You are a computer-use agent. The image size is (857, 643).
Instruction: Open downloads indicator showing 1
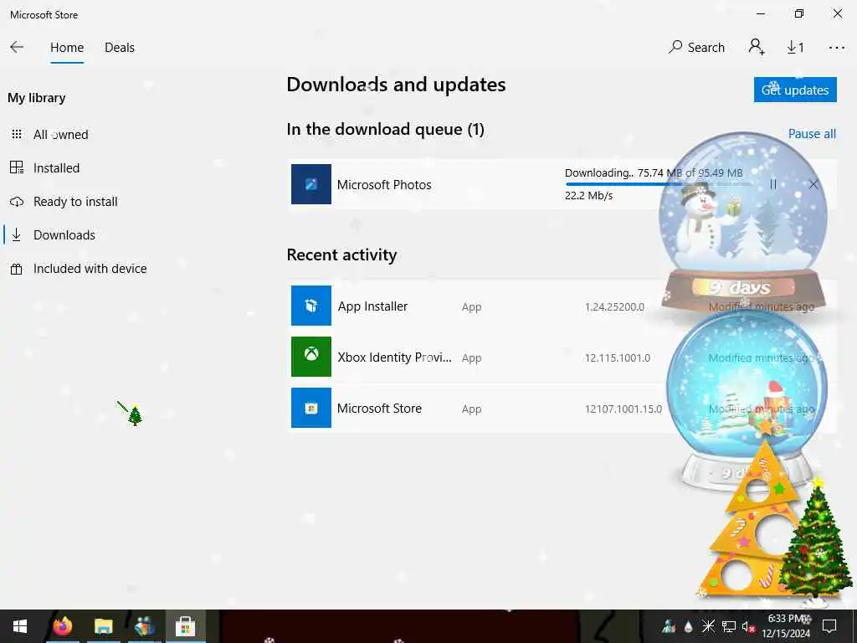795,48
